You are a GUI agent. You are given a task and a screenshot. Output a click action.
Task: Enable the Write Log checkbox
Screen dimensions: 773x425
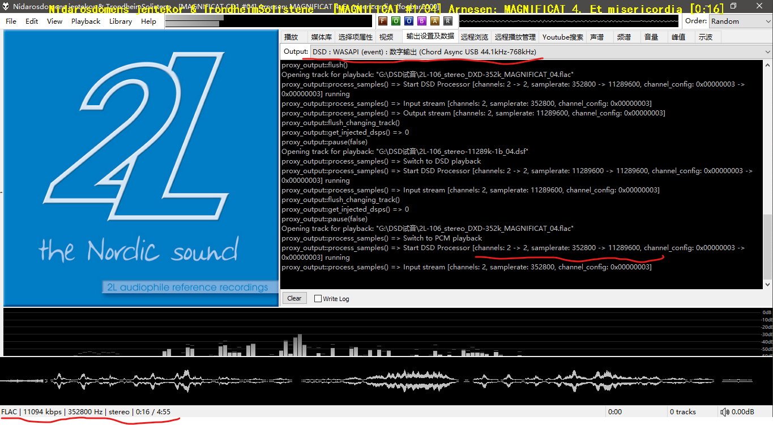[x=318, y=298]
